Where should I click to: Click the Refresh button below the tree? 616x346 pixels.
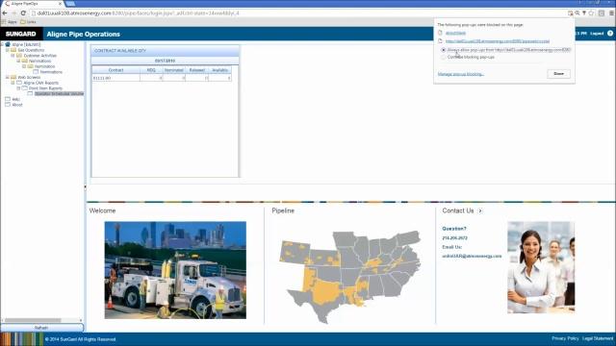(41, 328)
